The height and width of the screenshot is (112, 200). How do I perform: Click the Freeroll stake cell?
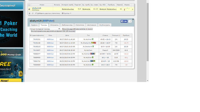105,50
